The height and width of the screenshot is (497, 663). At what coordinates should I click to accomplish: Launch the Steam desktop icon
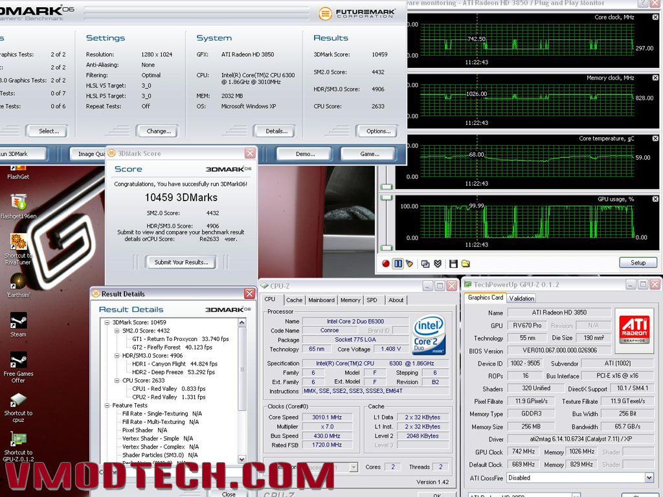(18, 325)
